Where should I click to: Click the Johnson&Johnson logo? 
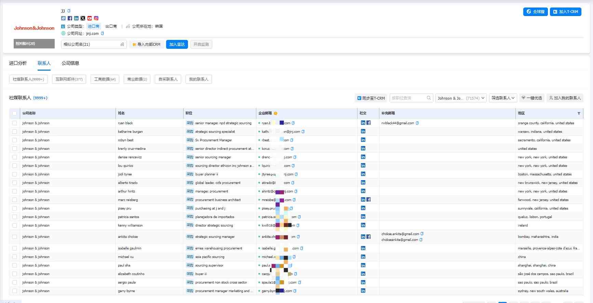(34, 28)
